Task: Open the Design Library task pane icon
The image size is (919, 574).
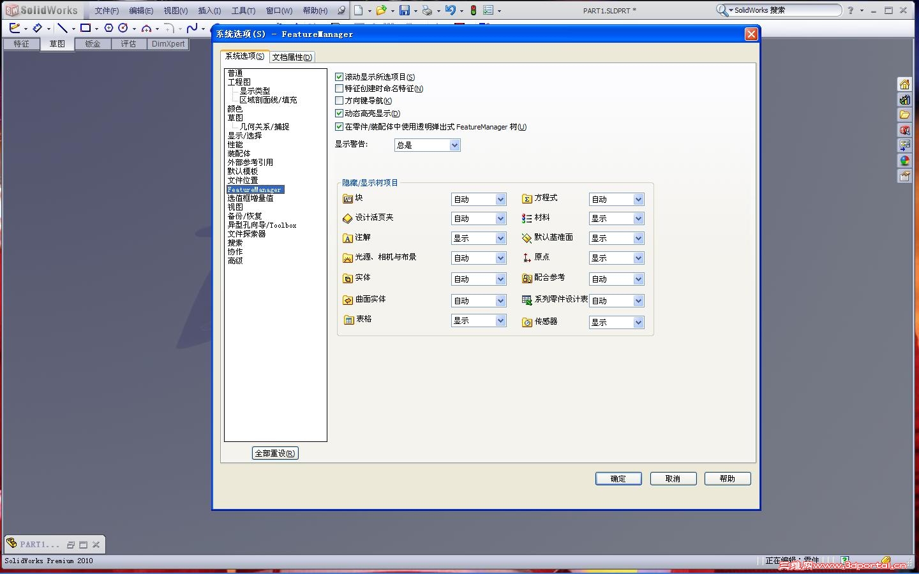Action: point(904,99)
